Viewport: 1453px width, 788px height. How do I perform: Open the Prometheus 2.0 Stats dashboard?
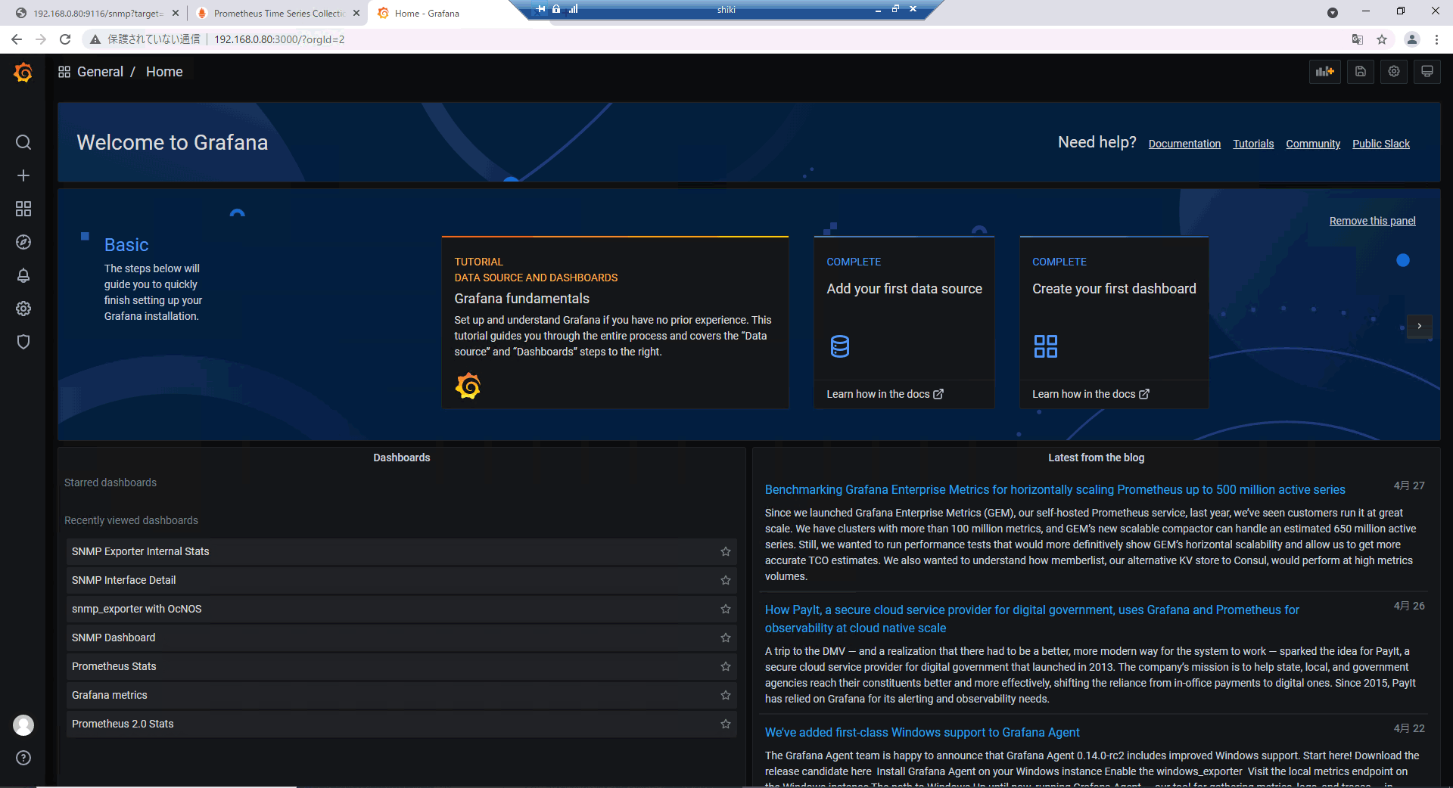pyautogui.click(x=401, y=724)
